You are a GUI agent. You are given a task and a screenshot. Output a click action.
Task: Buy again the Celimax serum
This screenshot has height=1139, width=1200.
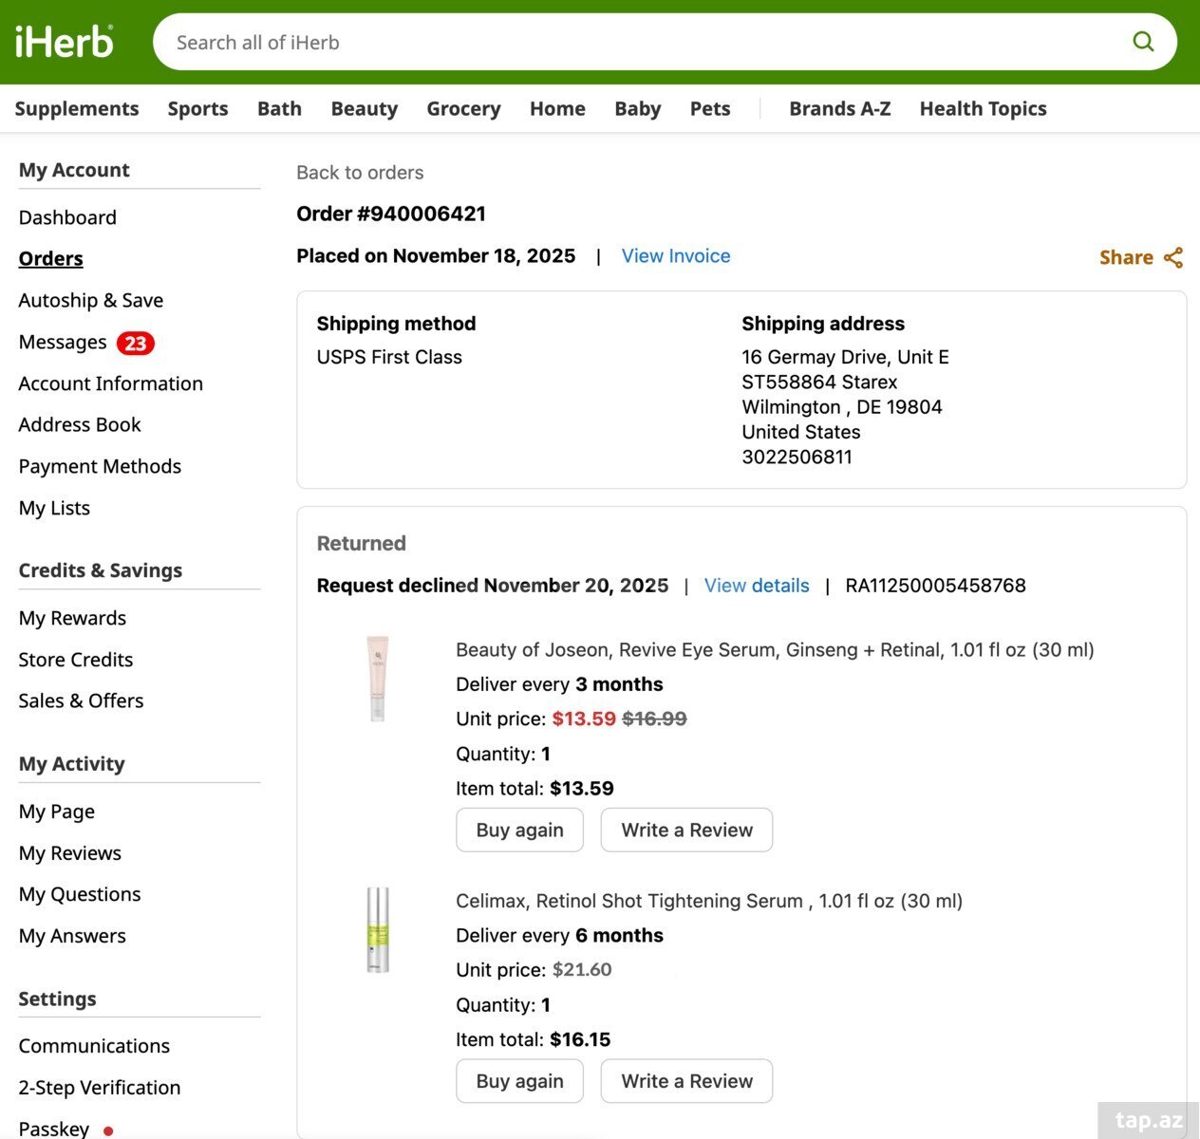pos(519,1081)
